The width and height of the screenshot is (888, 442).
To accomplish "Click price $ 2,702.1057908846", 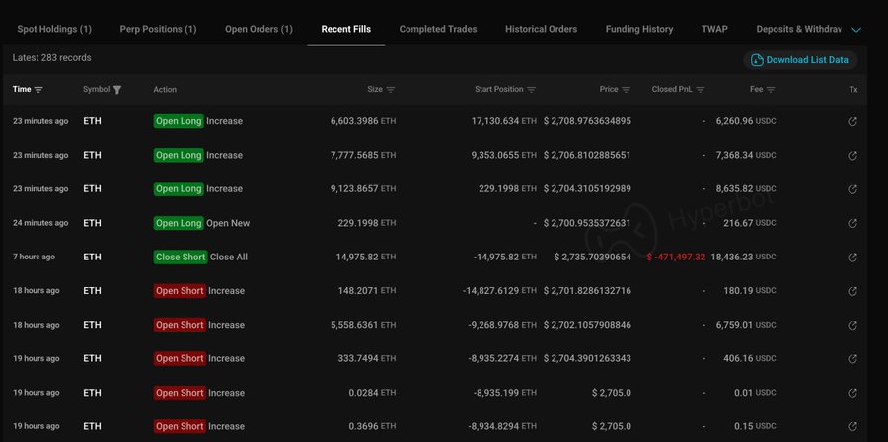I will tap(587, 325).
